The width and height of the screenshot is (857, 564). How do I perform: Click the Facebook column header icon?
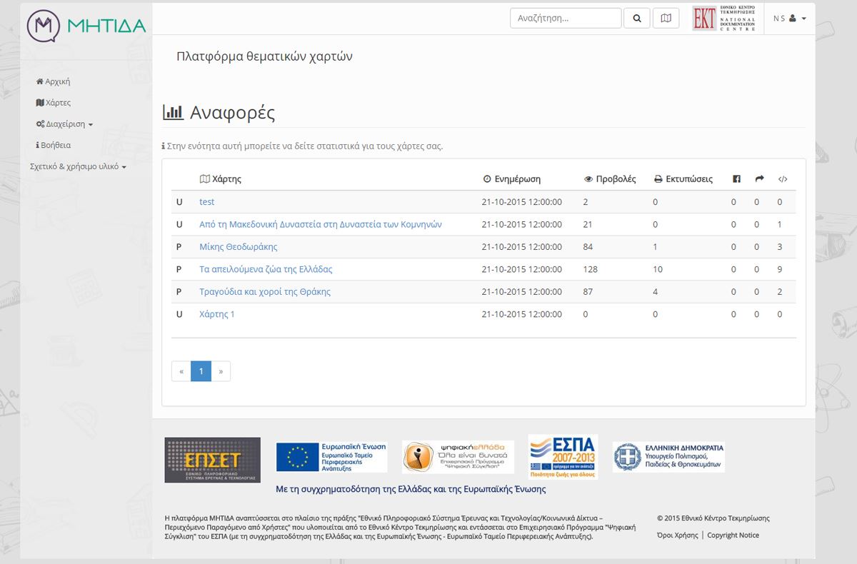point(736,179)
